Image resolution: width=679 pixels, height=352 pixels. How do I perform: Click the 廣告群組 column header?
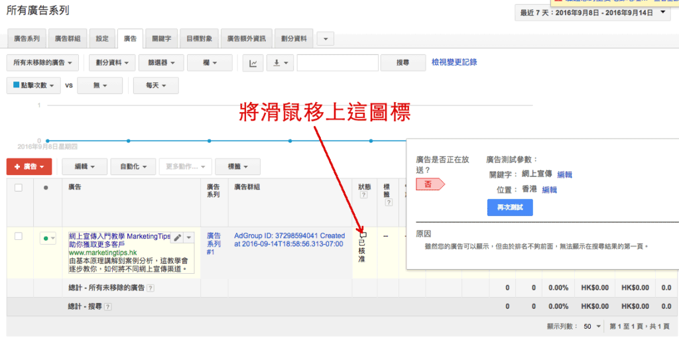tap(247, 187)
